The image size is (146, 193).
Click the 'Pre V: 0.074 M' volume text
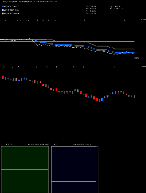click(116, 9)
